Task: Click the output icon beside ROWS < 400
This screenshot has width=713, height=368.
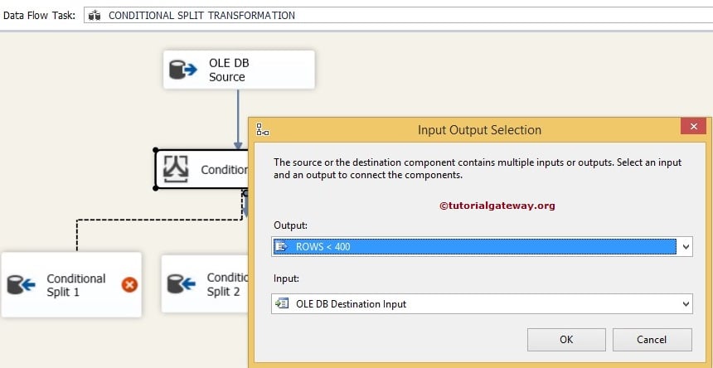Action: (282, 247)
